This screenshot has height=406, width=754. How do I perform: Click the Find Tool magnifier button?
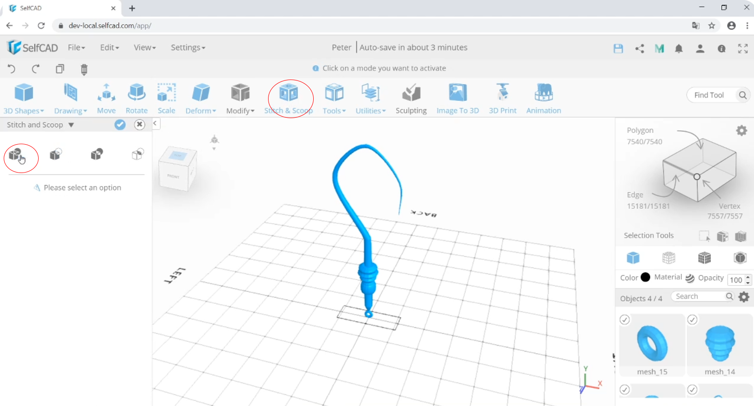(x=743, y=95)
